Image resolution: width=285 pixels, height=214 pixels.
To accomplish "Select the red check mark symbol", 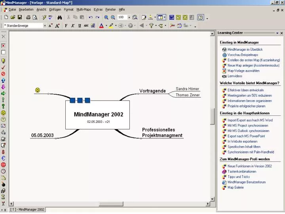I will 3,67.
